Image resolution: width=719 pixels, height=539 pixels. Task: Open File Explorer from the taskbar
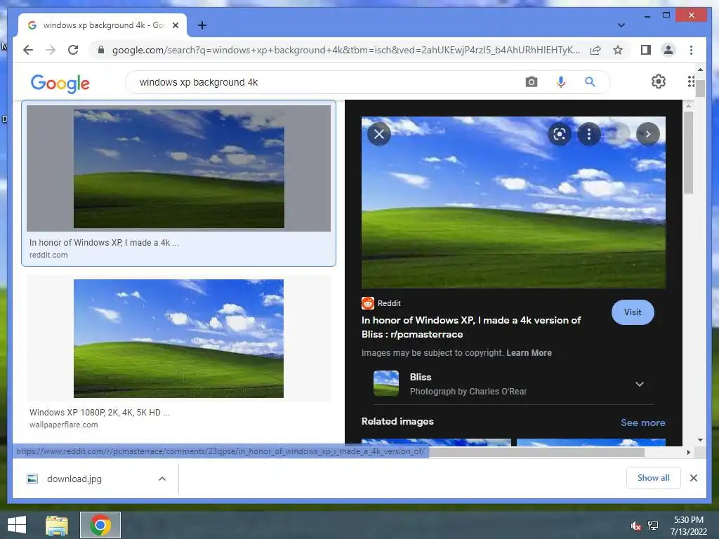[57, 525]
